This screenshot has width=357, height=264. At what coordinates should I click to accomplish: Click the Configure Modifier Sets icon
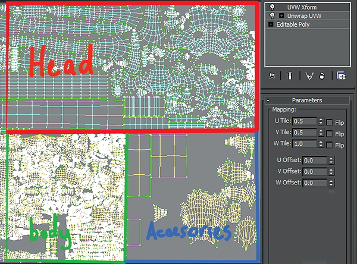(x=342, y=76)
